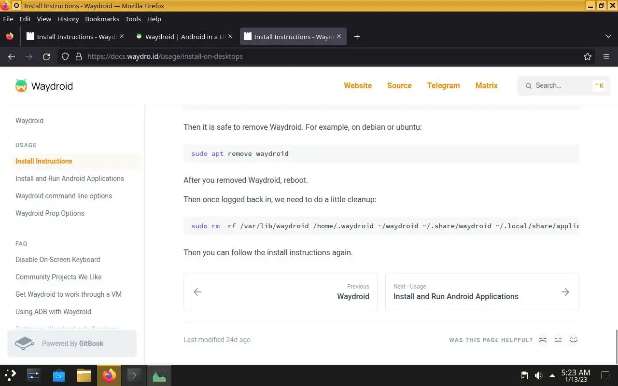618x386 pixels.
Task: Click the sudo apt remove waydroid code block
Action: coord(381,153)
